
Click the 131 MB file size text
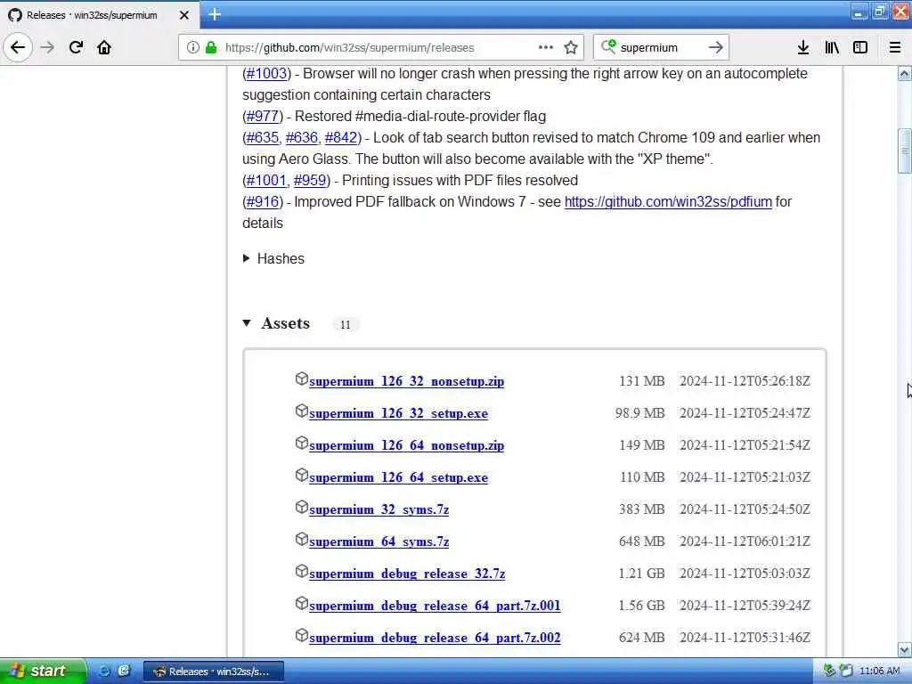click(x=641, y=381)
